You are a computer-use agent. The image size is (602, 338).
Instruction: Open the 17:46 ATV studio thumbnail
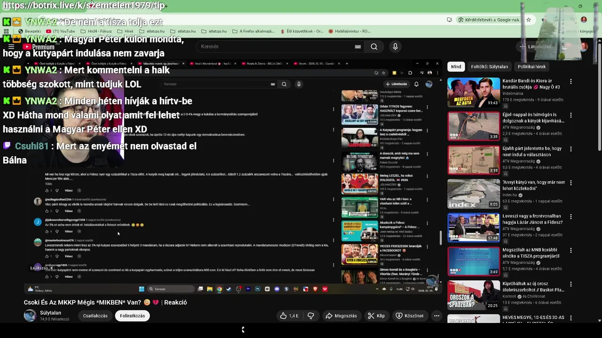473,228
